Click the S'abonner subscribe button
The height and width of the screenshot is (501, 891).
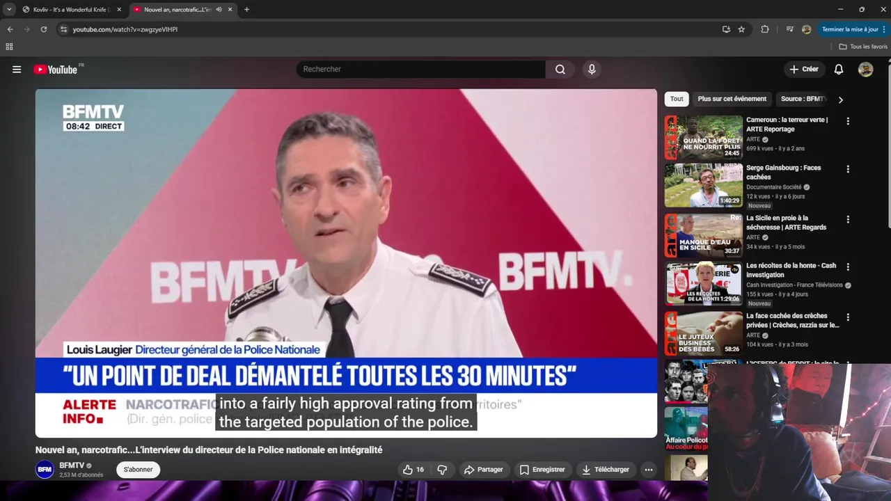pyautogui.click(x=138, y=470)
